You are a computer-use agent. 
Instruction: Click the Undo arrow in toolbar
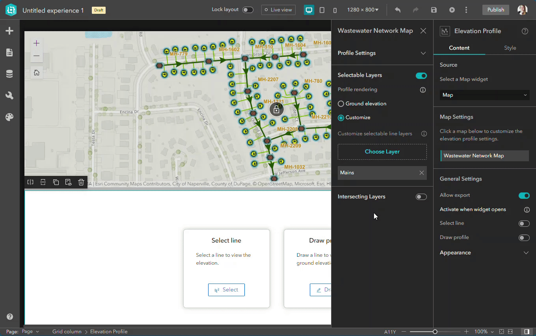(x=398, y=10)
